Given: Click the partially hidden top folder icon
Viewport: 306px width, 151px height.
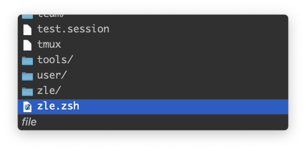Looking at the screenshot, I should click(27, 17).
